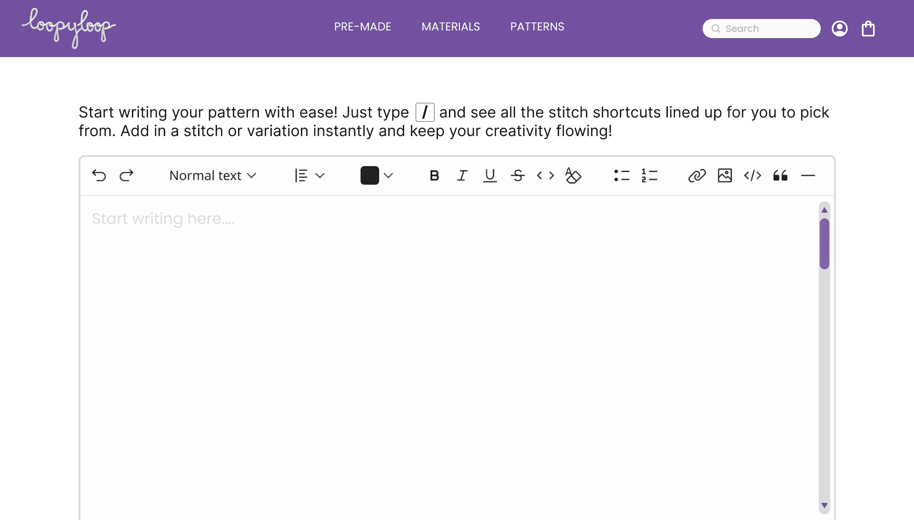Toggle underline formatting

coord(490,176)
